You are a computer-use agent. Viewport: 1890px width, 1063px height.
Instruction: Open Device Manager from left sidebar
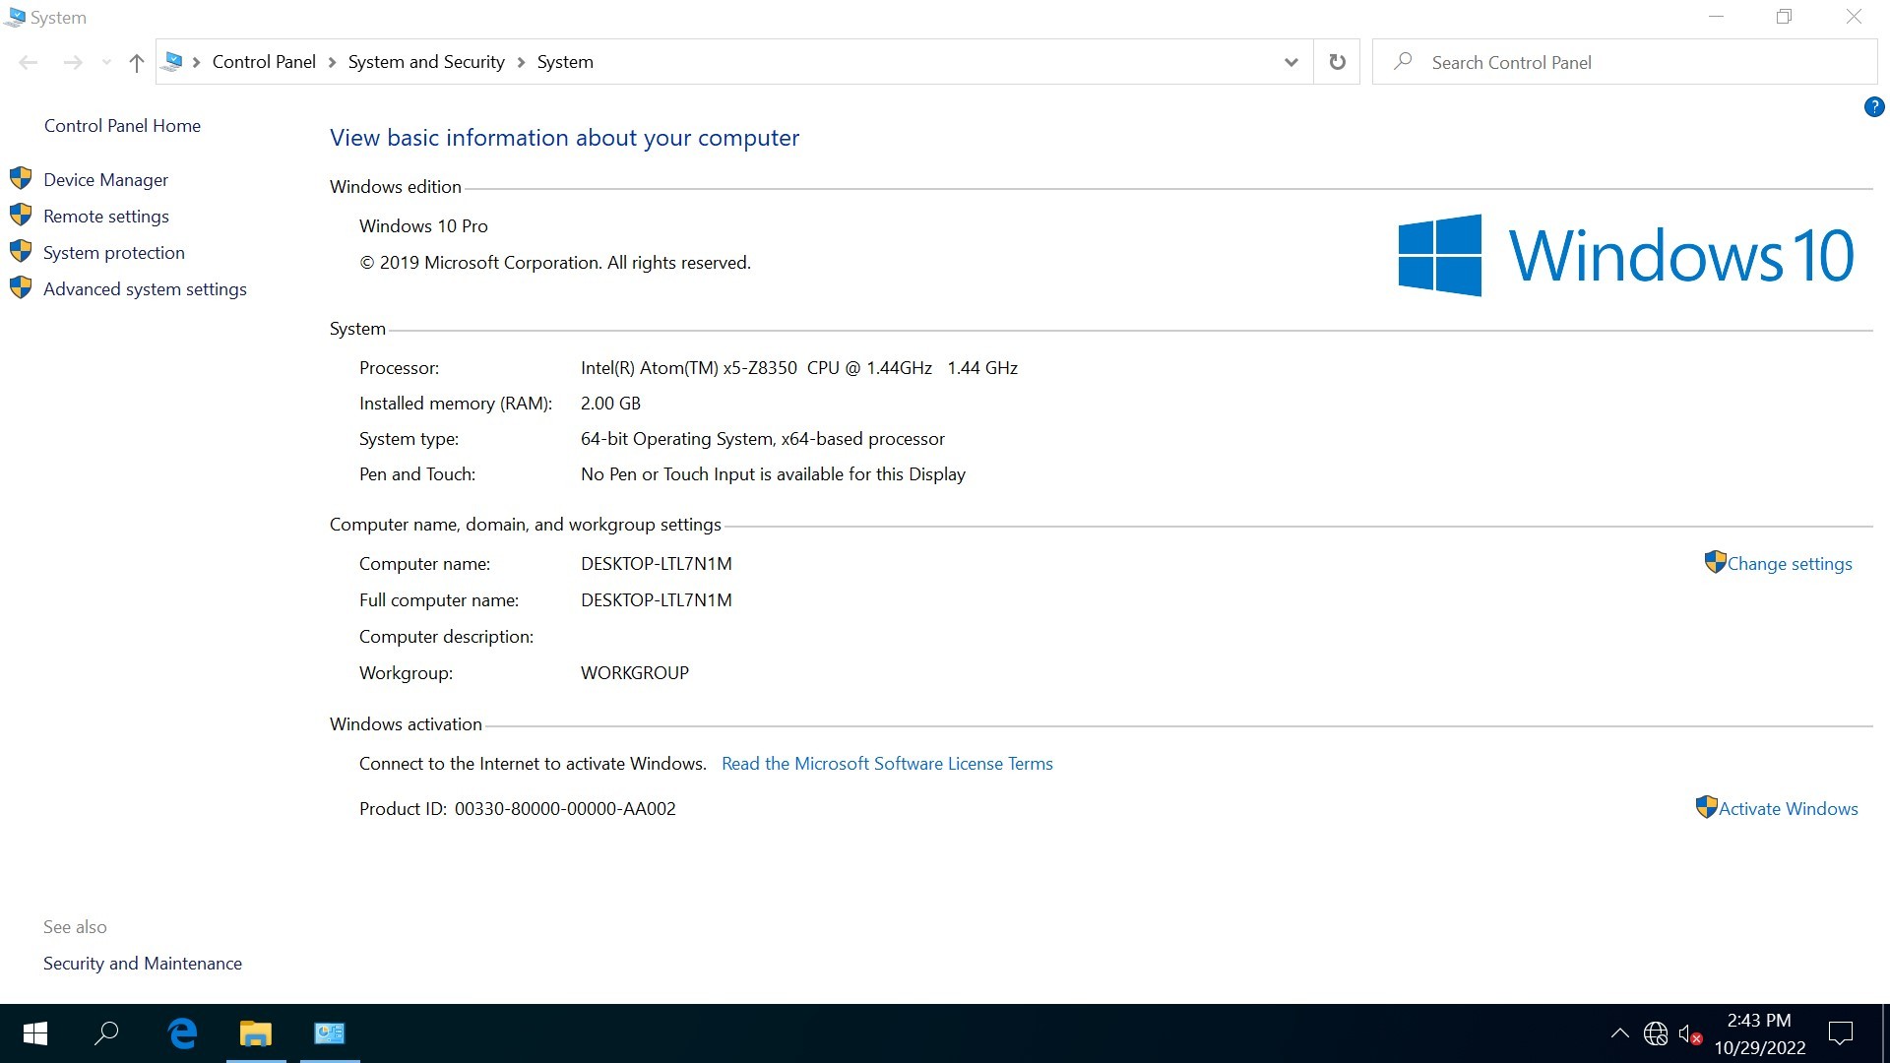(x=105, y=179)
